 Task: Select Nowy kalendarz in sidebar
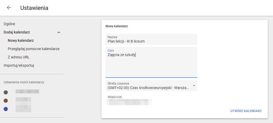[x=21, y=41]
